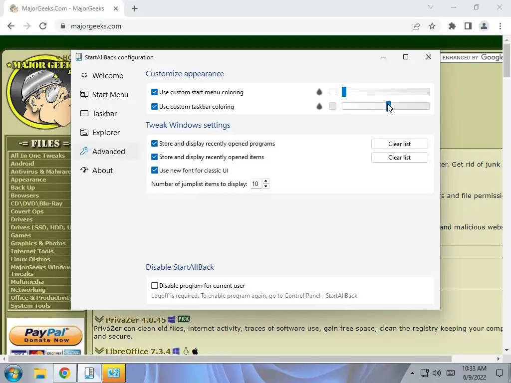Go back in Chrome
Image resolution: width=511 pixels, height=383 pixels.
11,26
